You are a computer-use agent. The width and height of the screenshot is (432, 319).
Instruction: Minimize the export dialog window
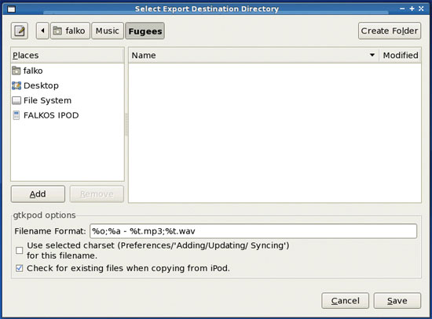coord(402,9)
